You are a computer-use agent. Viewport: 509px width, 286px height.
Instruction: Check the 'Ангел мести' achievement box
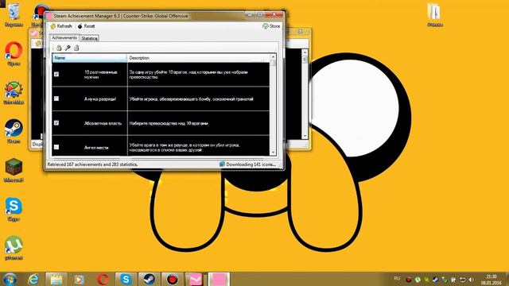pos(56,147)
